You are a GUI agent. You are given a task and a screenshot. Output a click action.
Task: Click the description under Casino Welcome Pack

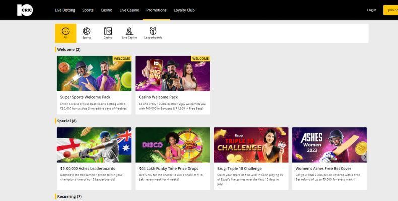[x=172, y=106]
